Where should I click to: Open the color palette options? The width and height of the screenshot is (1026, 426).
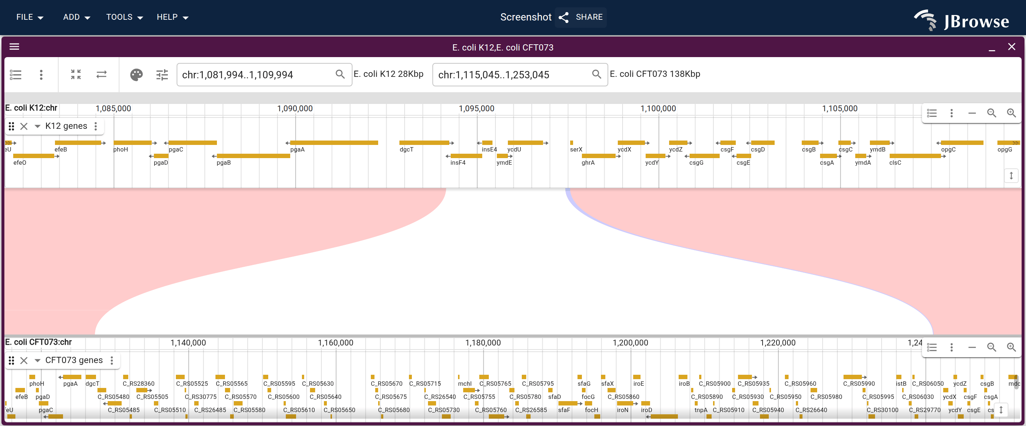coord(136,75)
